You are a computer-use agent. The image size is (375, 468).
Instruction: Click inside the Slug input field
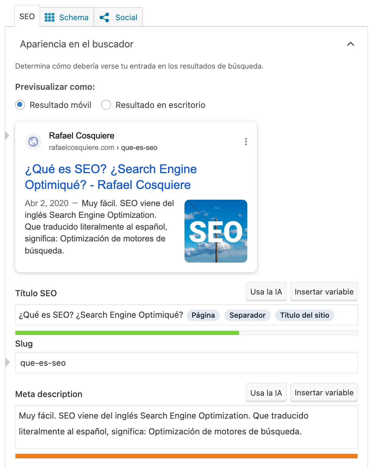pyautogui.click(x=134, y=362)
